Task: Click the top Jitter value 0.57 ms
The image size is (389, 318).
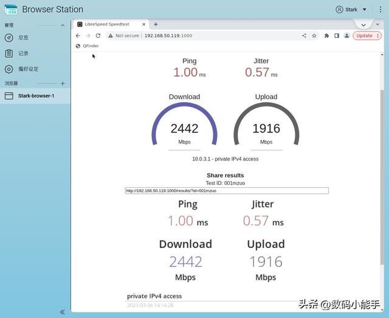Action: pyautogui.click(x=261, y=72)
